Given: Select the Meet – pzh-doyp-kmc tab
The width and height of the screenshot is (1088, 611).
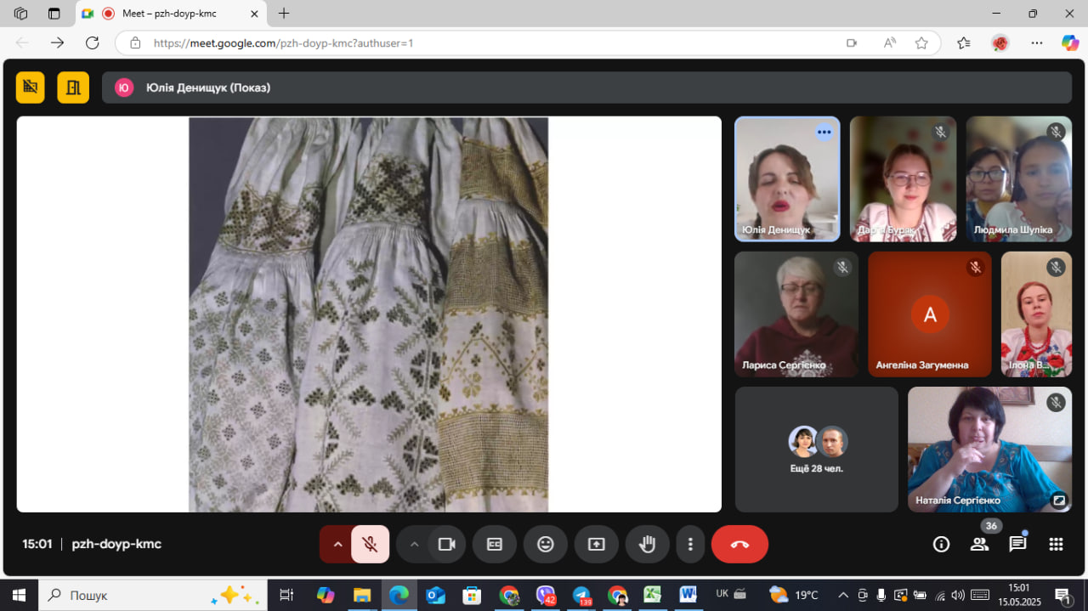Looking at the screenshot, I should (171, 14).
